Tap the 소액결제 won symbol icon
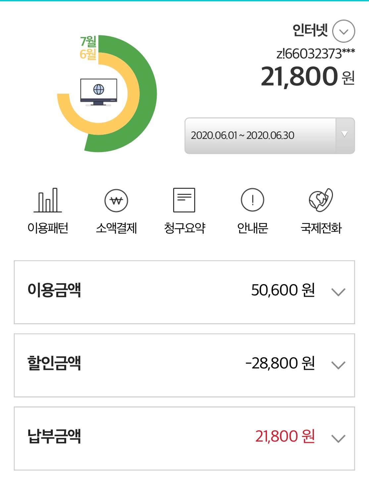 point(116,200)
